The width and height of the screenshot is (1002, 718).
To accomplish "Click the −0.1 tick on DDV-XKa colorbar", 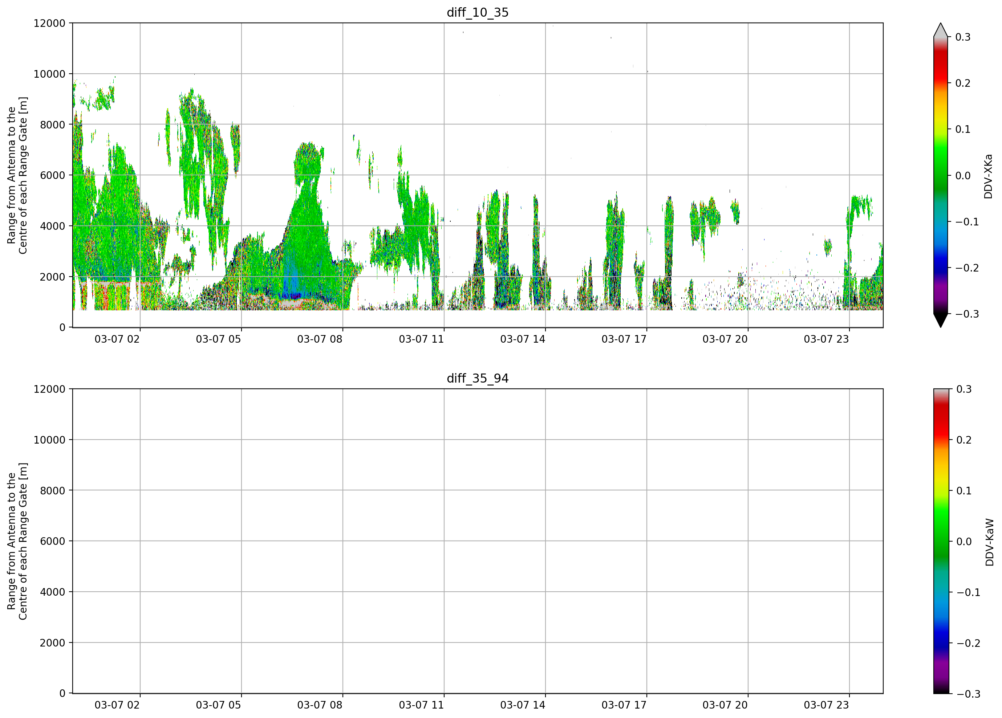I will (x=967, y=222).
